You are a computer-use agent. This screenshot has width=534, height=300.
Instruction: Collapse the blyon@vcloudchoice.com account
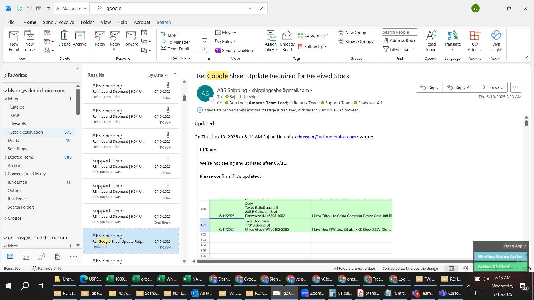[x=5, y=91]
